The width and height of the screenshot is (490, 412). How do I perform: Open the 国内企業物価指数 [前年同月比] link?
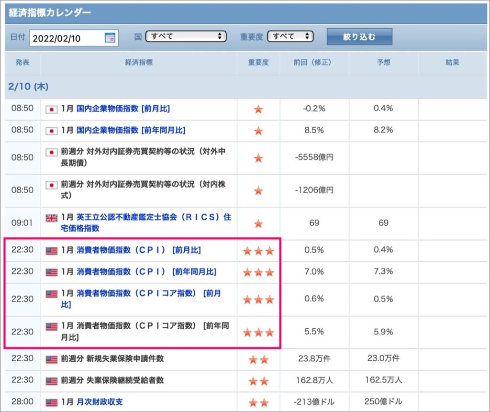(x=131, y=130)
